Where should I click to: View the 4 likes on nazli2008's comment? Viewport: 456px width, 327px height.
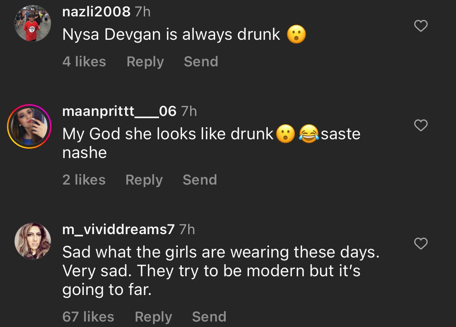pyautogui.click(x=84, y=62)
